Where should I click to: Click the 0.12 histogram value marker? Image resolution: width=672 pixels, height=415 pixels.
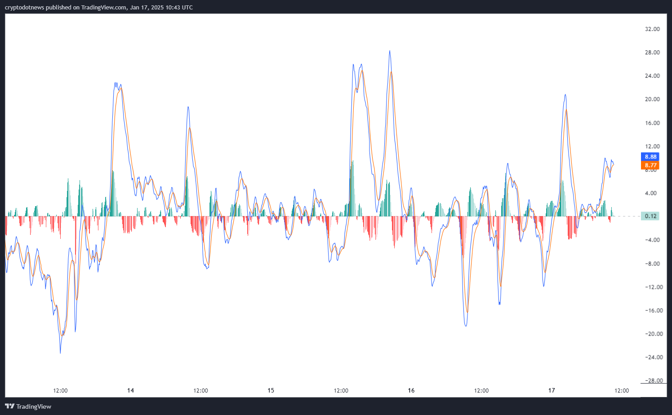(x=650, y=216)
